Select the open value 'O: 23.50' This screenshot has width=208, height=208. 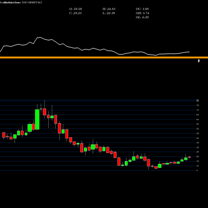(76, 9)
